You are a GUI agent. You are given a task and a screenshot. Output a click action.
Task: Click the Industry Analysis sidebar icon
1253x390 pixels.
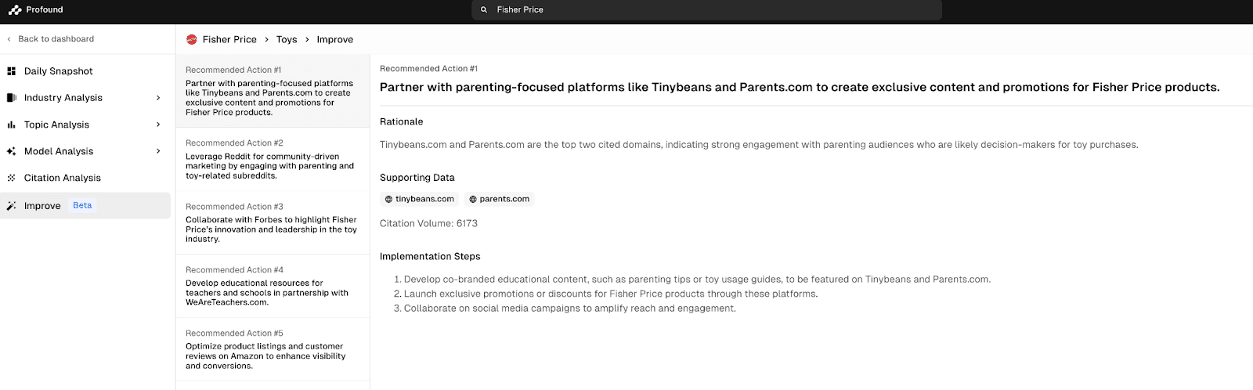pyautogui.click(x=12, y=98)
